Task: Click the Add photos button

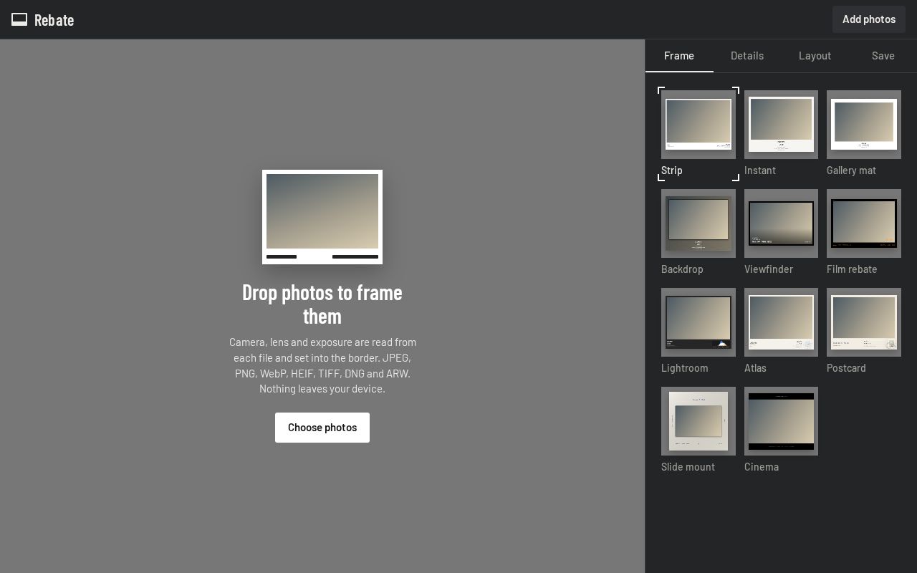Action: pos(869,19)
